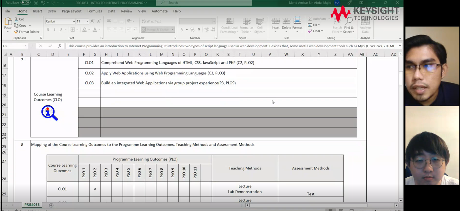Click the Format cells button
Screen dimensions: 460x211
point(297,25)
